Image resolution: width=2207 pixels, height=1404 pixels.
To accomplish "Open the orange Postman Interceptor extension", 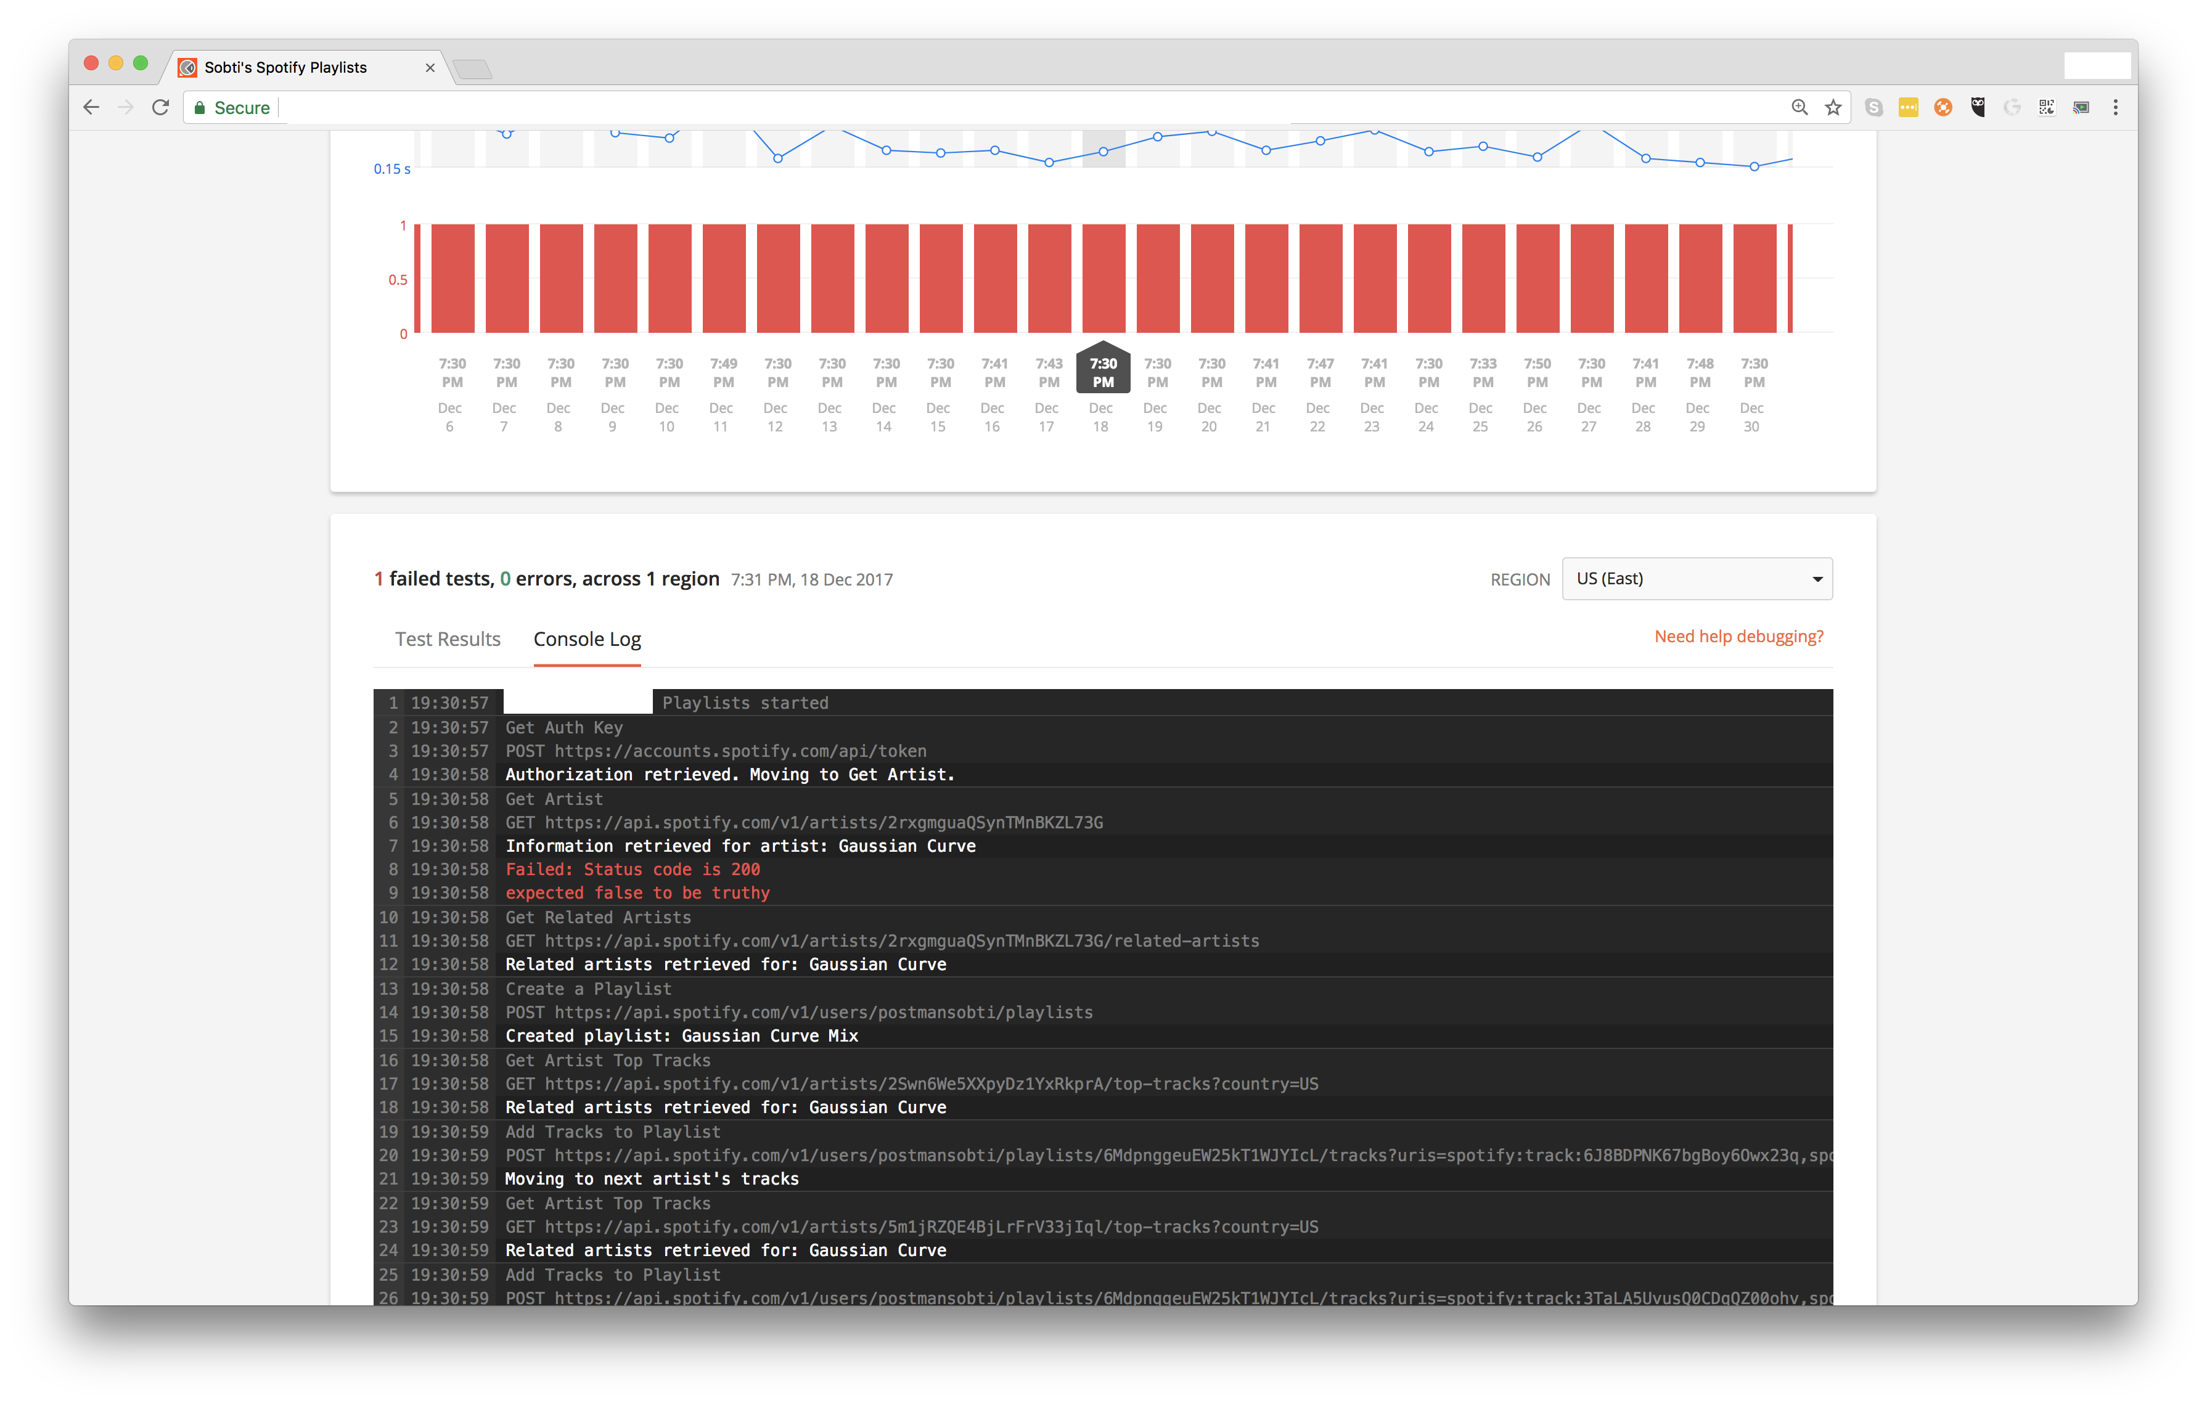I will [1943, 107].
